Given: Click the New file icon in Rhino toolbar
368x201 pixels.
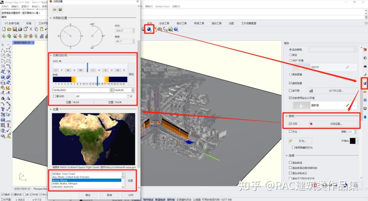Looking at the screenshot, I should coord(4,29).
